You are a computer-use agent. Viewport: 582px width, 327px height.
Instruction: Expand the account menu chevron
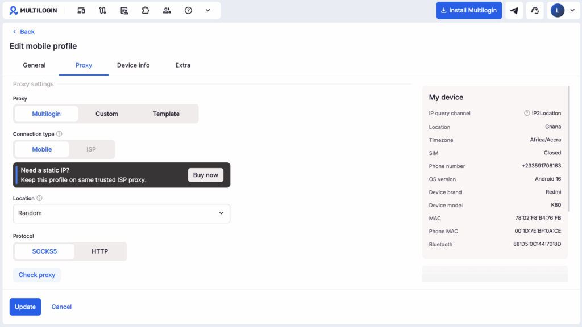tap(572, 10)
